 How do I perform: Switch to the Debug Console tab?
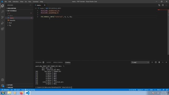(58, 62)
